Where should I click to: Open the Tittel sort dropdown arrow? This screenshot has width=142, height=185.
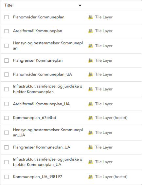(x=80, y=6)
